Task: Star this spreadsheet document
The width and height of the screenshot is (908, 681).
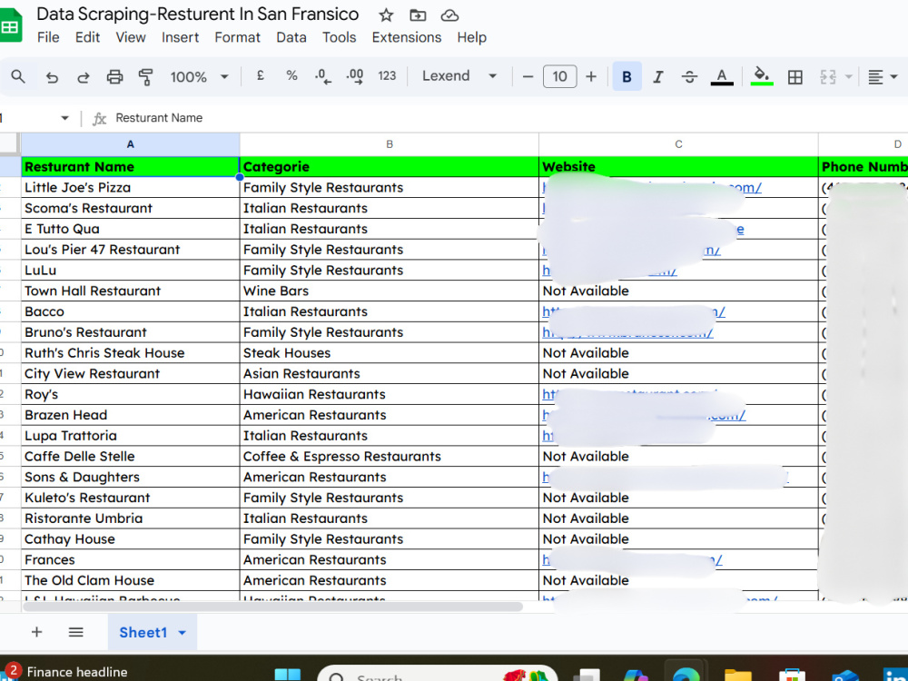Action: tap(386, 15)
